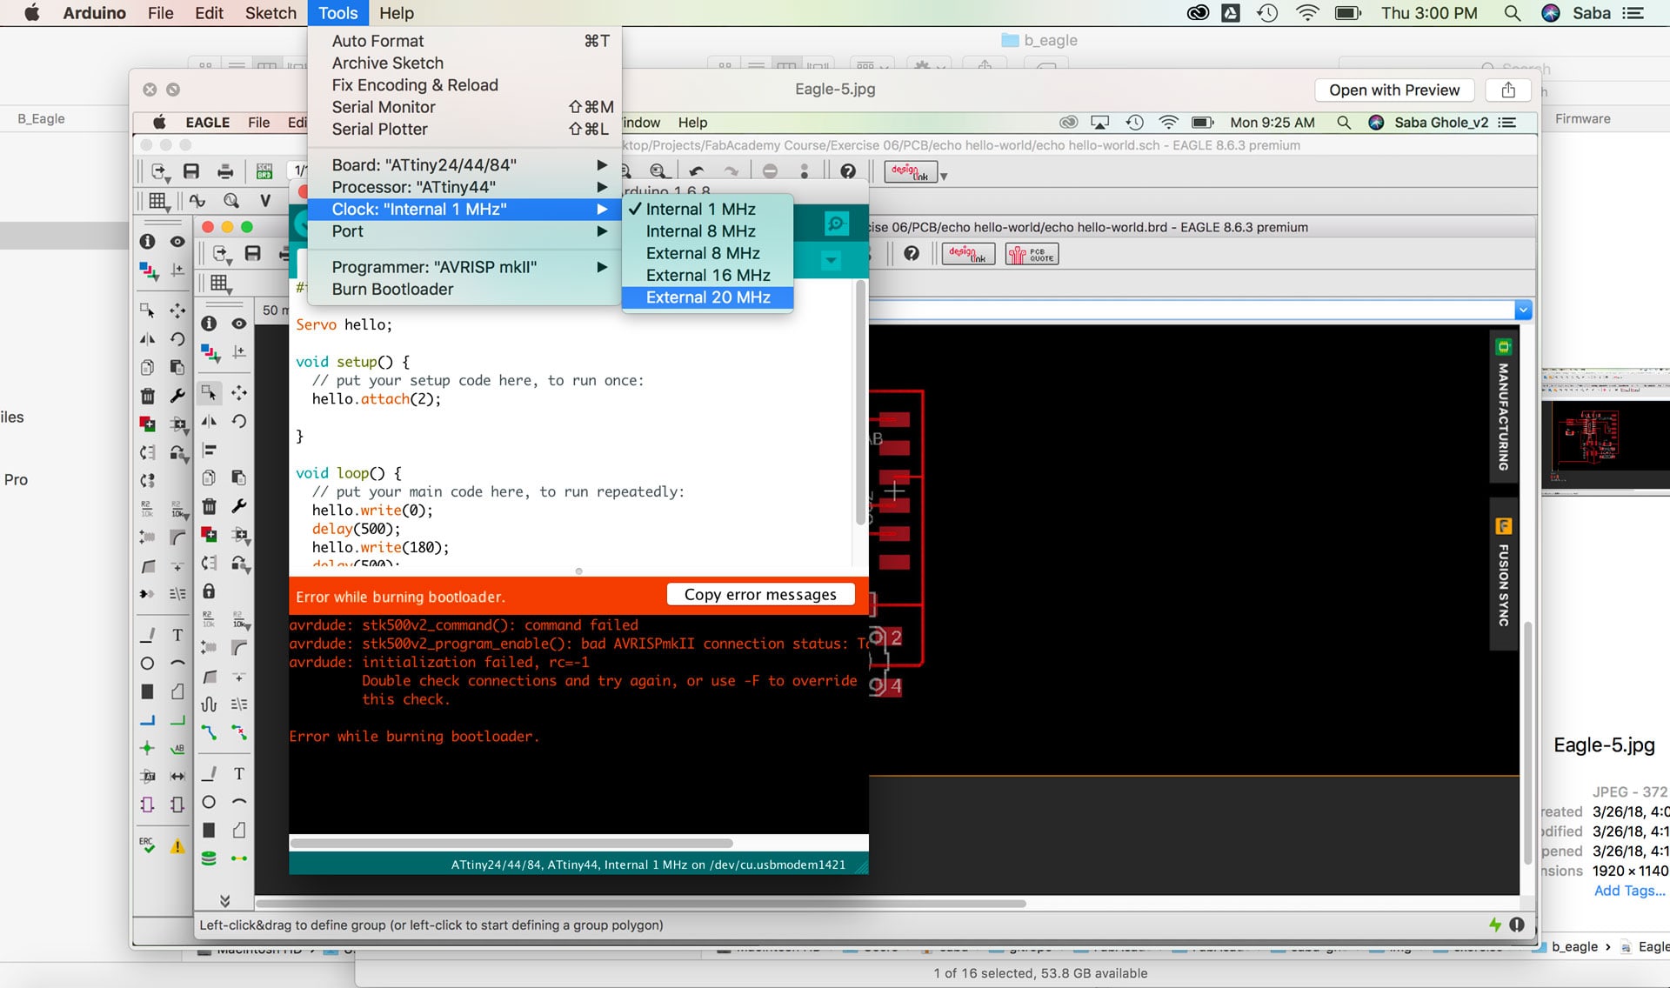
Task: Open Notification Center in menu bar
Action: (1633, 13)
